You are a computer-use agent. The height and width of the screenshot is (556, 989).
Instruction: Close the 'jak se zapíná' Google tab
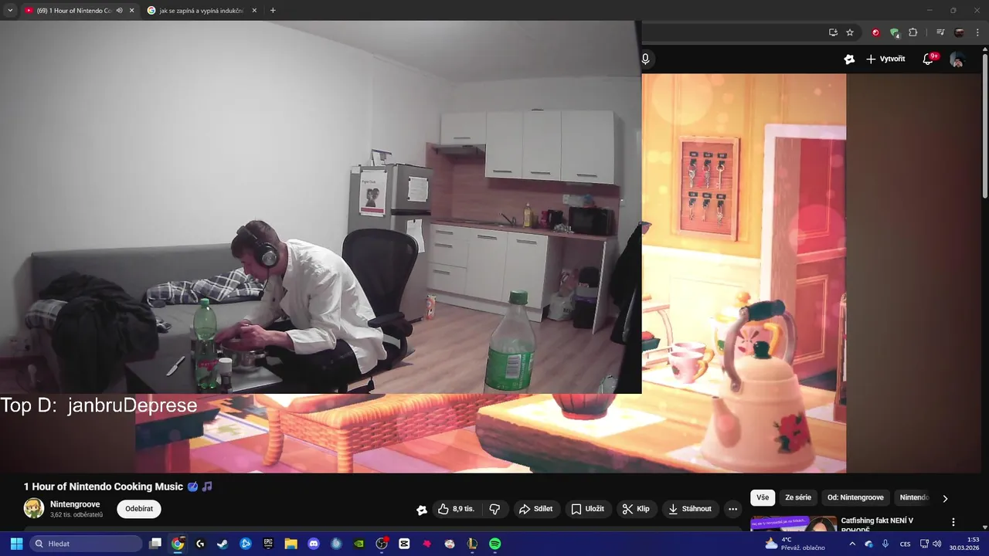click(254, 10)
